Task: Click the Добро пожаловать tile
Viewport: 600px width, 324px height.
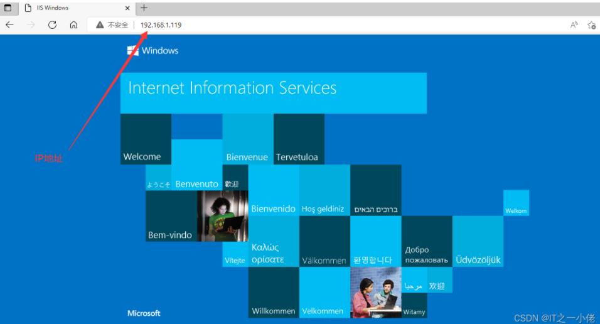Action: click(427, 241)
